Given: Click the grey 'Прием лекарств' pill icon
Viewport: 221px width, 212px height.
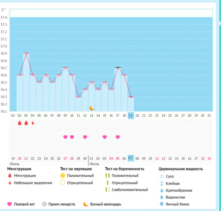Looking at the screenshot, I should [44, 204].
